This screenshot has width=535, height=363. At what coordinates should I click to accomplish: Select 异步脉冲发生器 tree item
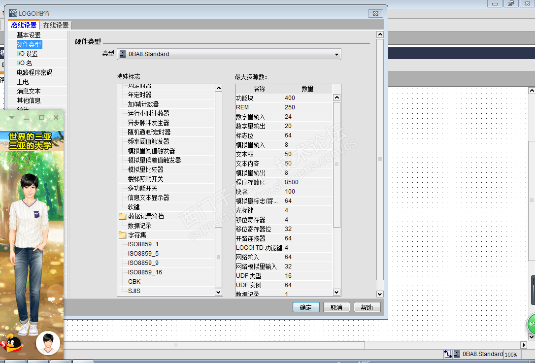coord(148,123)
